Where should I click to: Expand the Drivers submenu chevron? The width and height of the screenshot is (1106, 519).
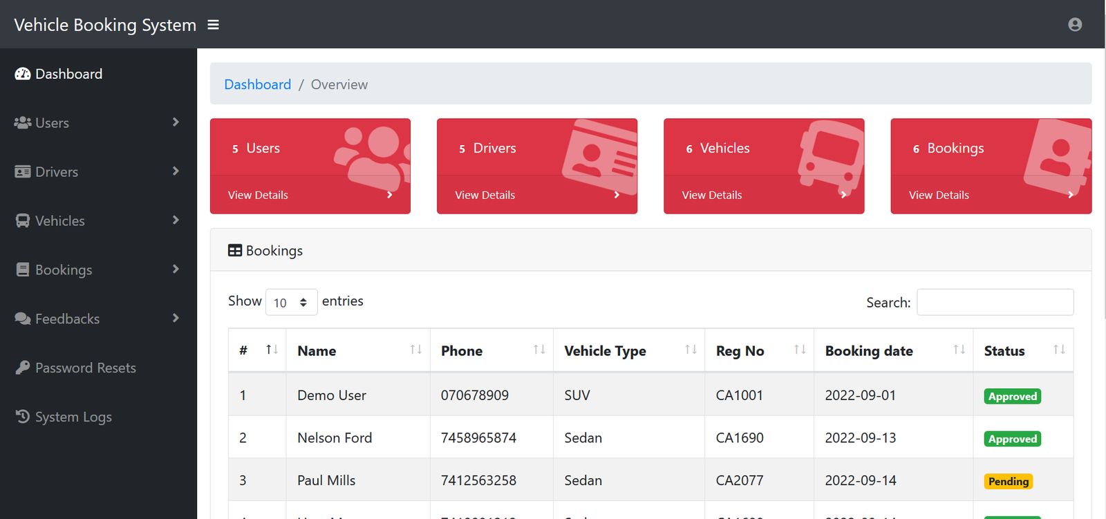(176, 171)
